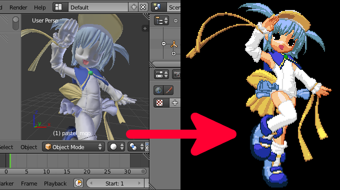This screenshot has width=340, height=190.
Task: Open the Playback menu in timeline
Action: (55, 184)
